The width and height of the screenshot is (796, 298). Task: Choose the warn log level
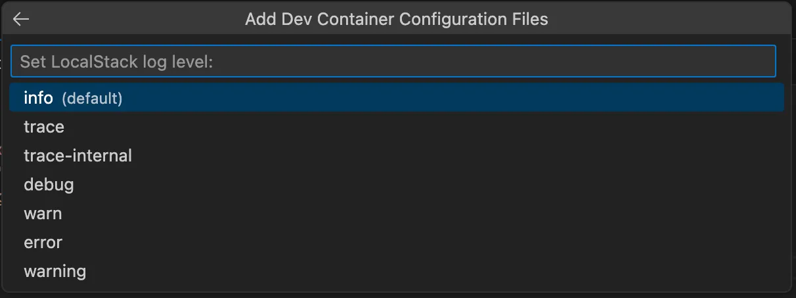[x=43, y=213]
